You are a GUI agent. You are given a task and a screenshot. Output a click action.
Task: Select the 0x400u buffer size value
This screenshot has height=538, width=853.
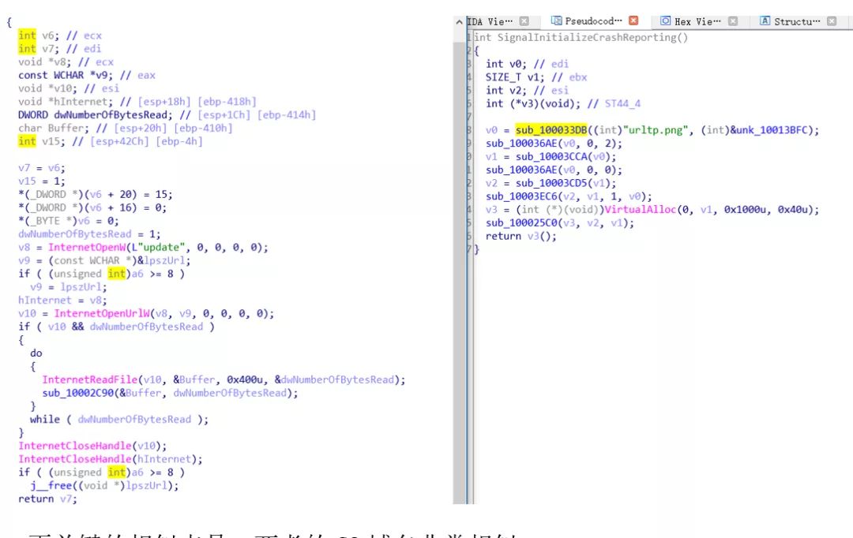click(x=245, y=380)
